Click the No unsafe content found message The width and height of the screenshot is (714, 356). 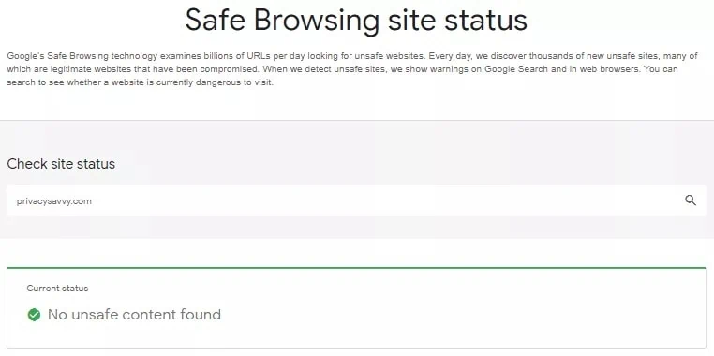[x=134, y=315]
